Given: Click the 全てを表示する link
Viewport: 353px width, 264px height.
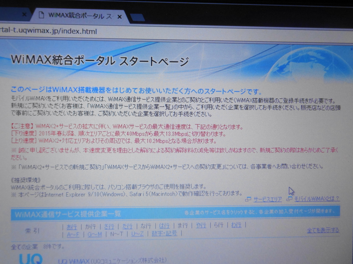Looking at the screenshot, I should coord(323,230).
